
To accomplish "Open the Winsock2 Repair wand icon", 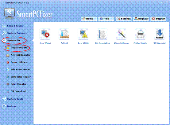I will [122, 34].
